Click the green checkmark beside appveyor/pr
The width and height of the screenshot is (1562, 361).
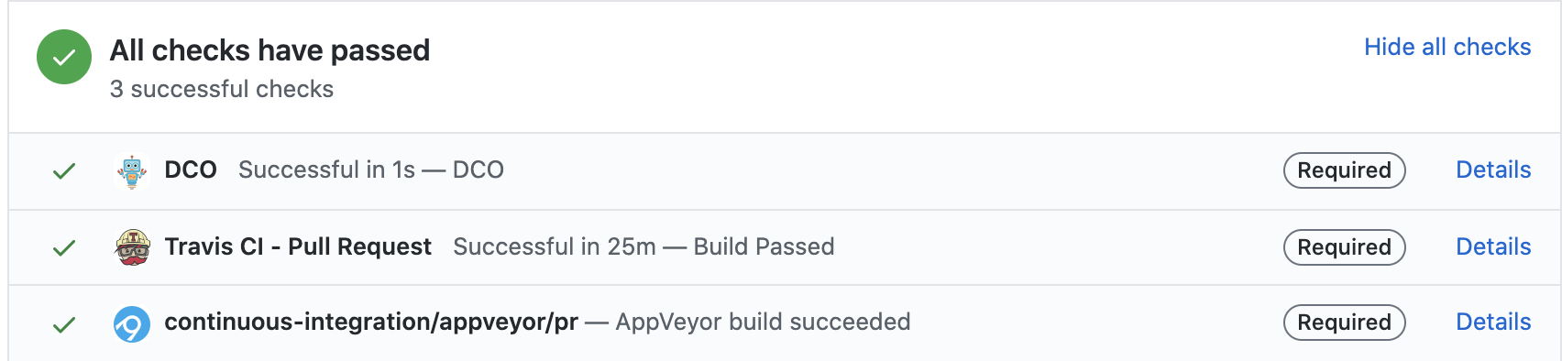[64, 325]
